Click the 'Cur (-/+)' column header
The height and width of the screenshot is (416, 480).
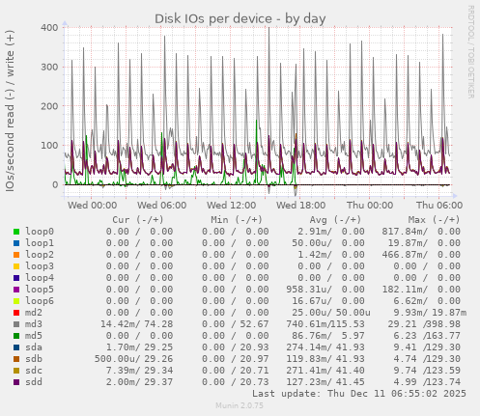[x=138, y=220]
